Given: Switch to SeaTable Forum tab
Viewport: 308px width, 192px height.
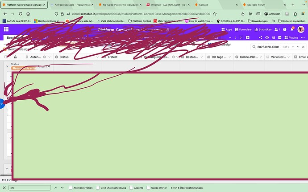Looking at the screenshot, I should (x=264, y=5).
